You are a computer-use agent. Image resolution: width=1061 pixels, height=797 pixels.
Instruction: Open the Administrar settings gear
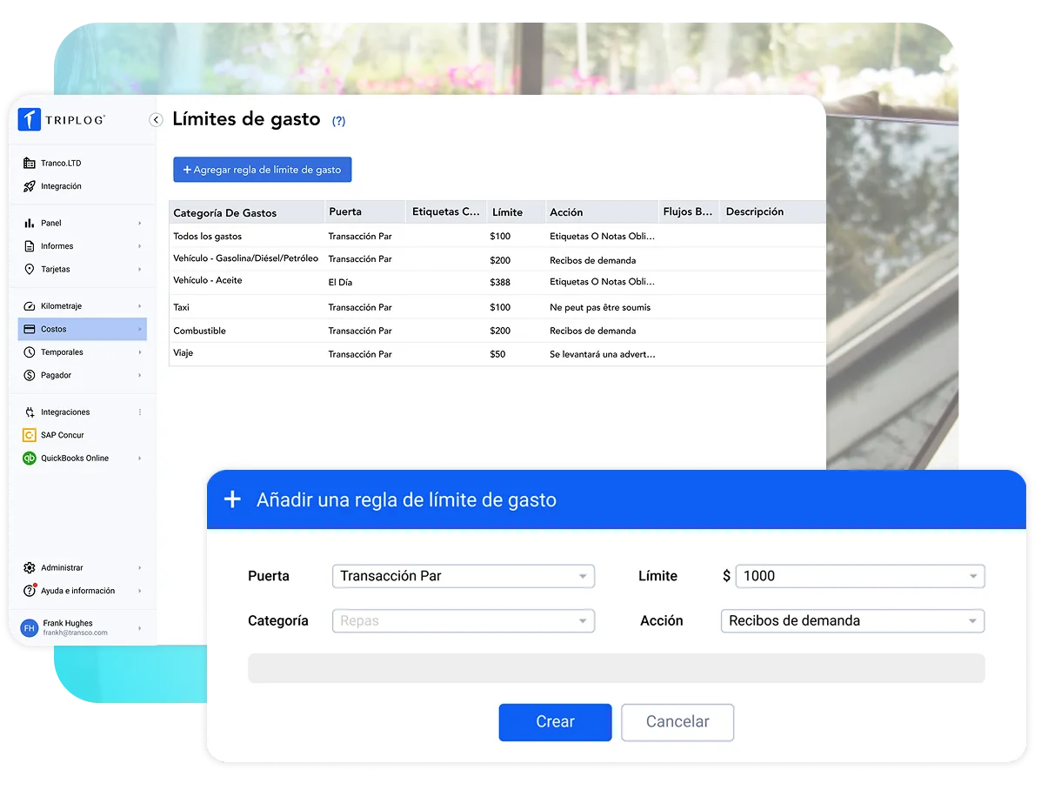tap(30, 567)
